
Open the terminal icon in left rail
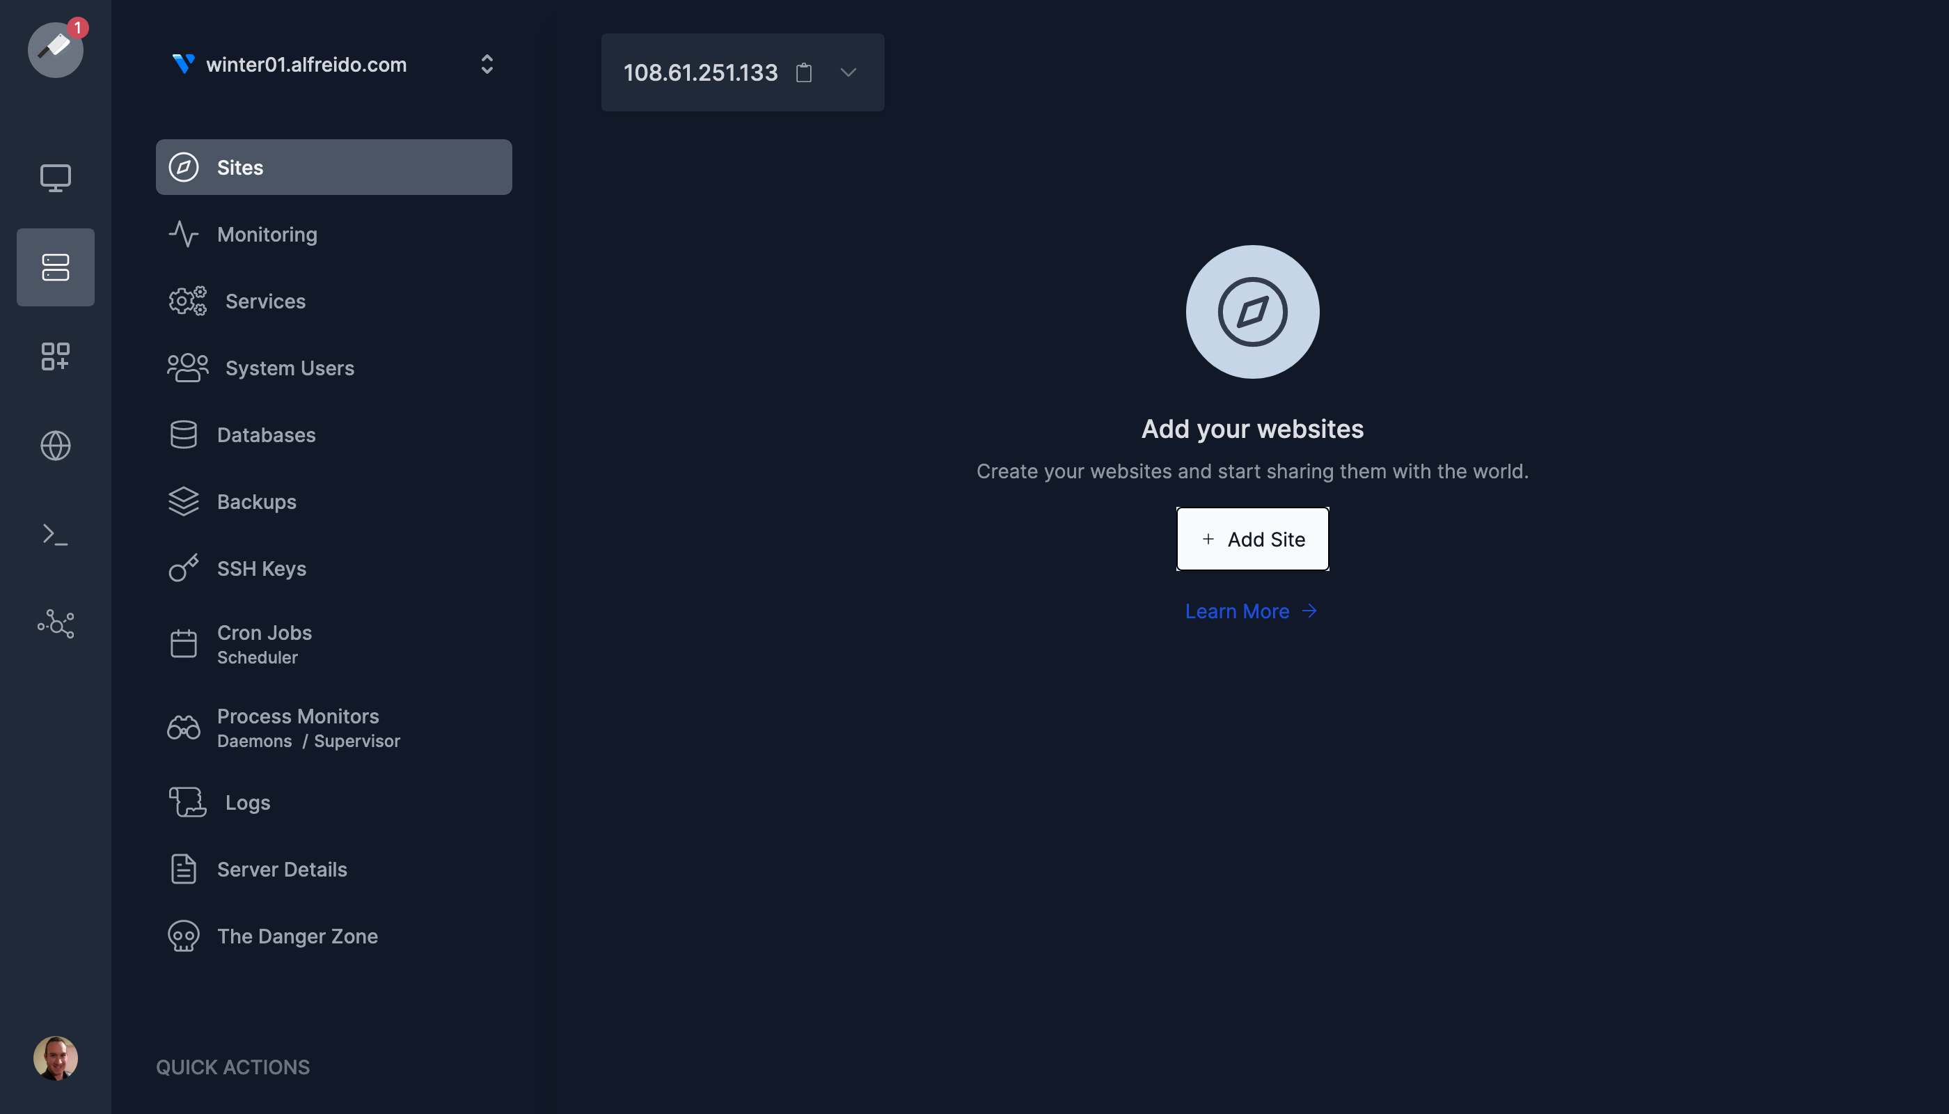54,534
